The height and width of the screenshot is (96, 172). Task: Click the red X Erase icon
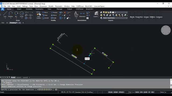click(65, 13)
